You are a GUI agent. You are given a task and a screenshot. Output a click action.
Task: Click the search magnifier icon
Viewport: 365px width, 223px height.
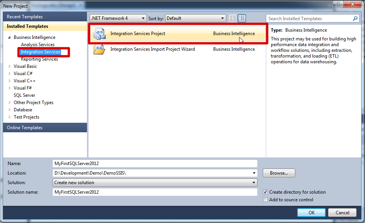pyautogui.click(x=355, y=18)
